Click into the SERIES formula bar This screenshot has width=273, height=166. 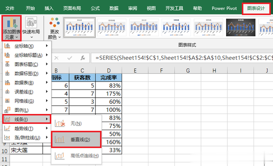[x=182, y=58]
